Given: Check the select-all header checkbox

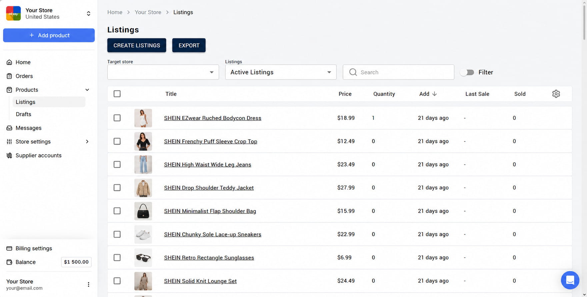Looking at the screenshot, I should [117, 94].
